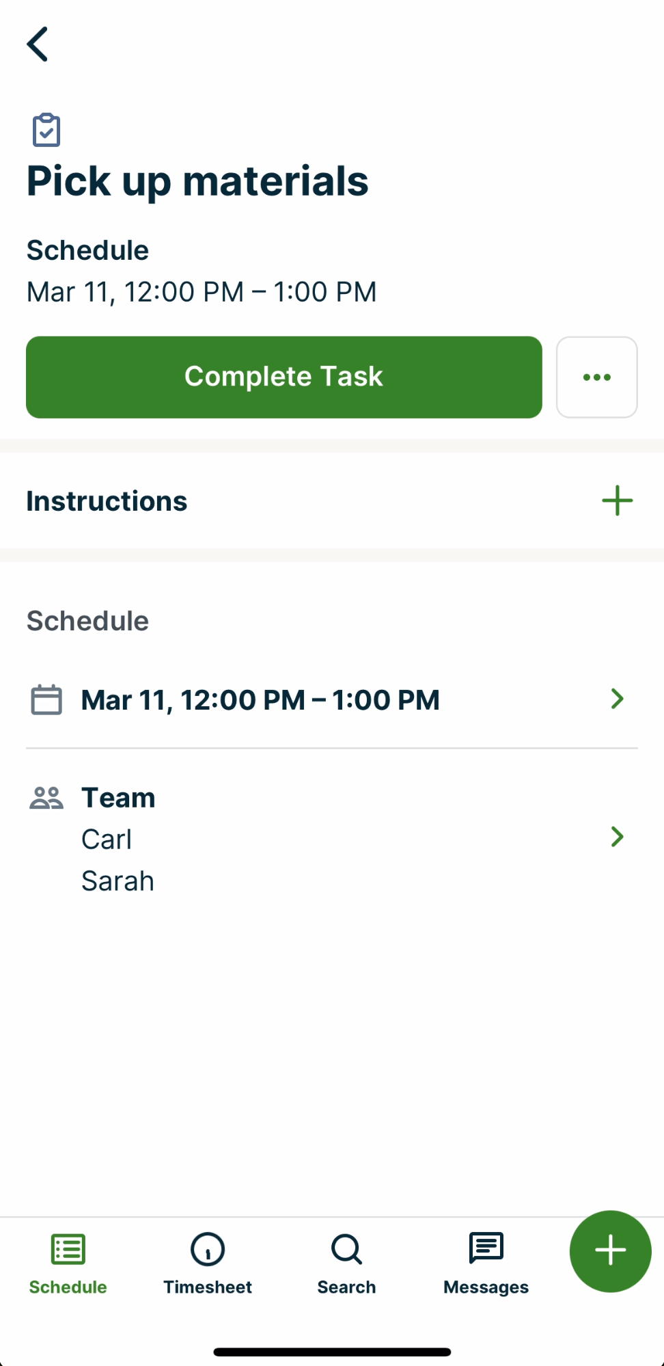Tap the Instructions section heading
Screen dimensions: 664x1366
(x=107, y=501)
